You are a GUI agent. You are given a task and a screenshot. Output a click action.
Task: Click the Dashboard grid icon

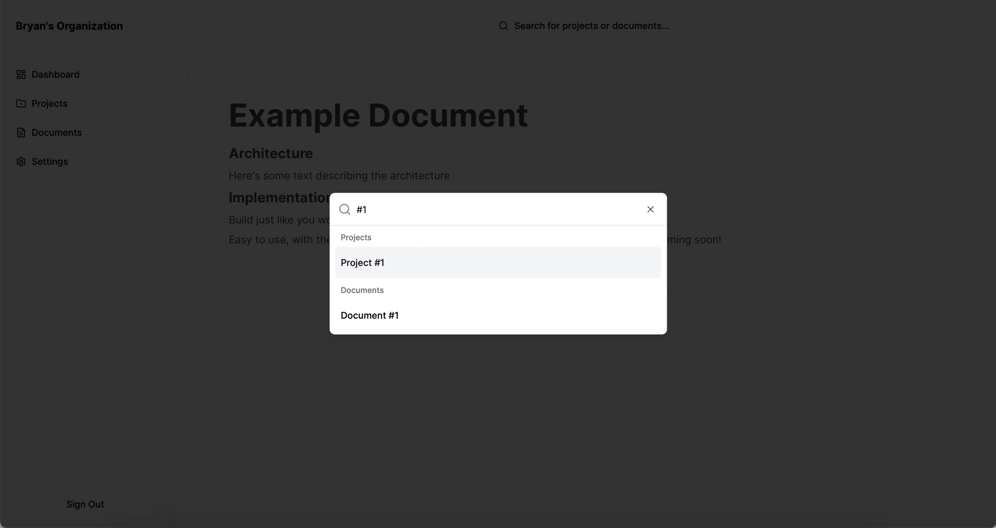pyautogui.click(x=21, y=74)
